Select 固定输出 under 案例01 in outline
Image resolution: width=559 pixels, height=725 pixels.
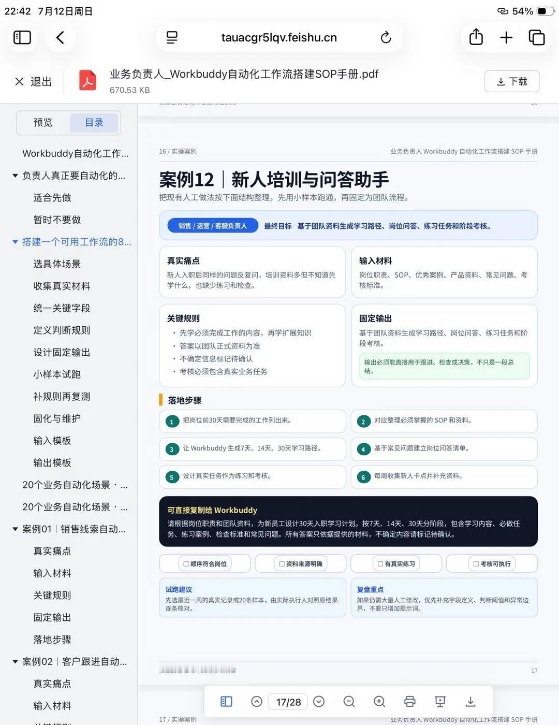click(52, 617)
